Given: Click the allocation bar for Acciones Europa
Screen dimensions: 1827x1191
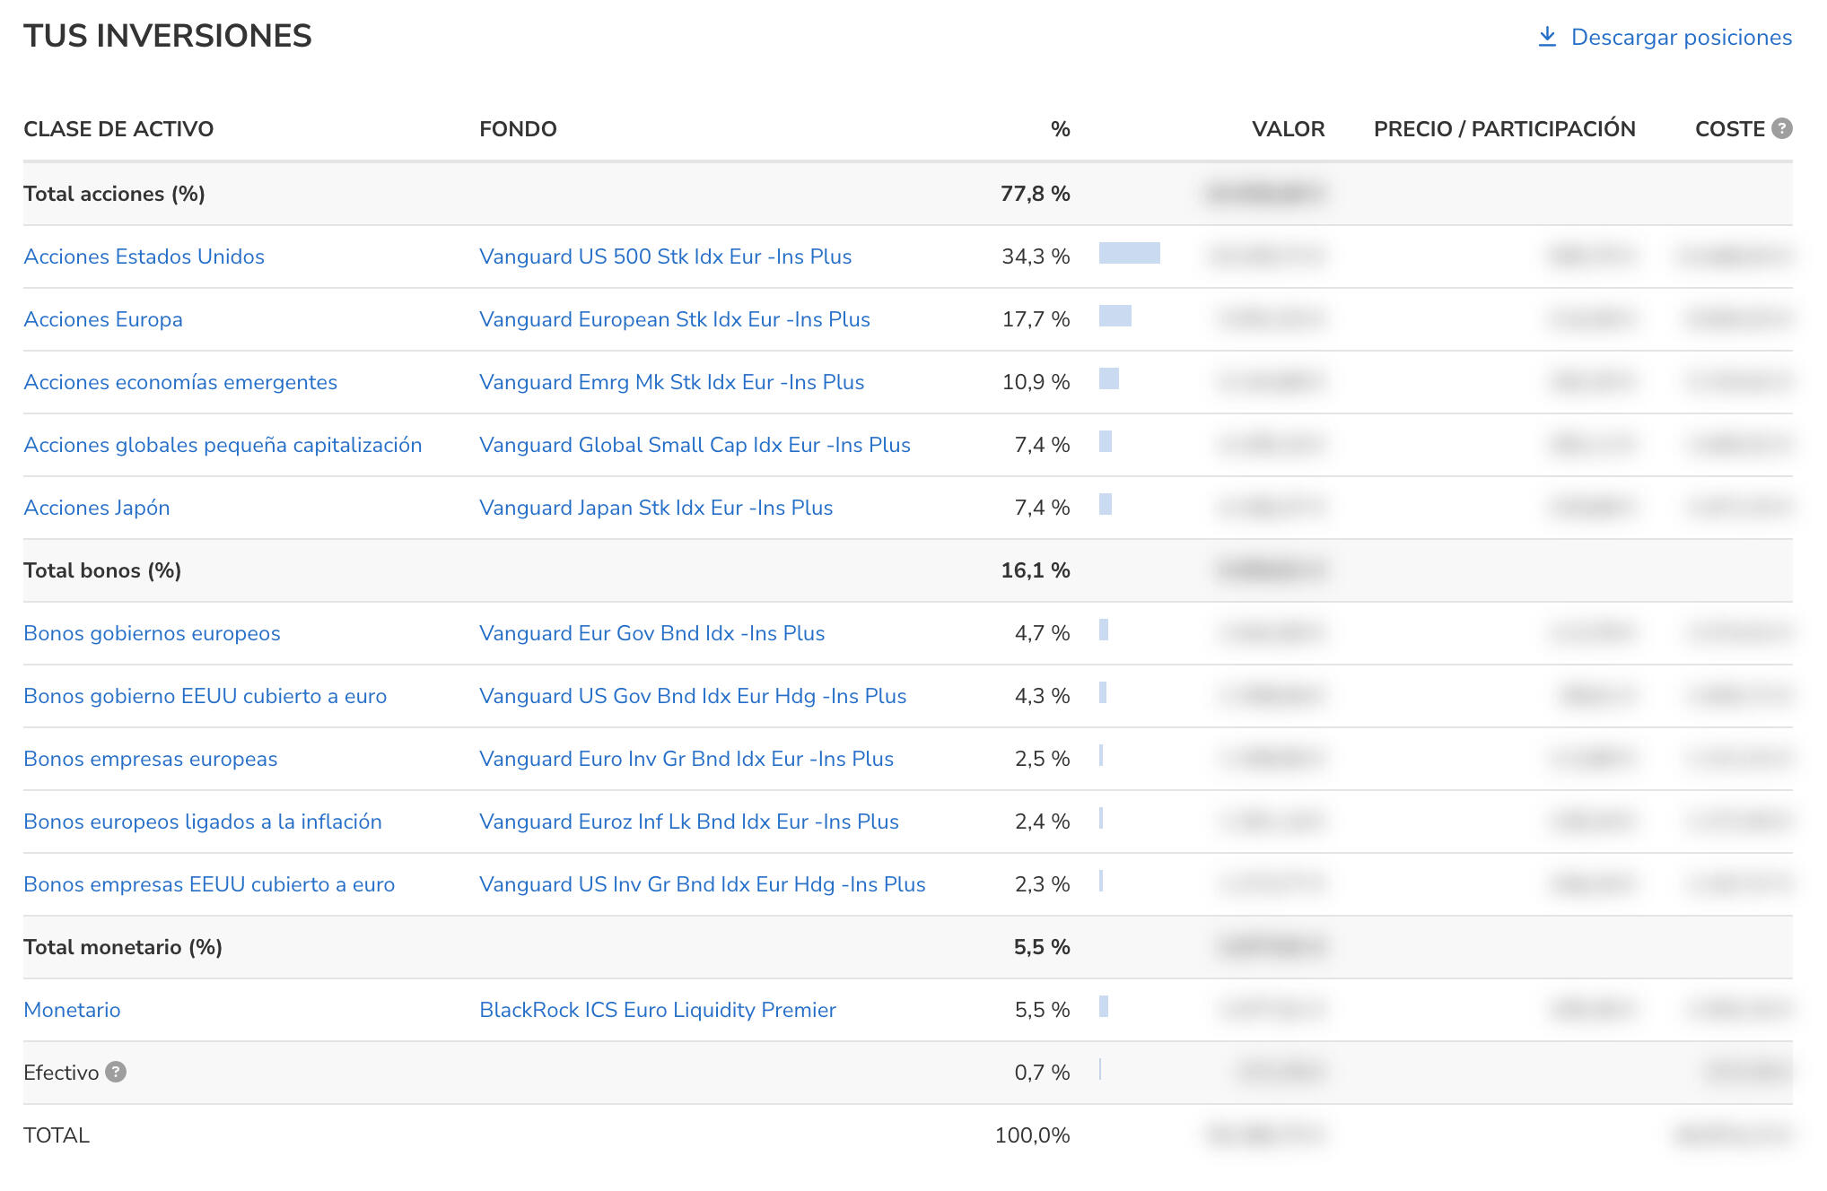Looking at the screenshot, I should pyautogui.click(x=1115, y=316).
